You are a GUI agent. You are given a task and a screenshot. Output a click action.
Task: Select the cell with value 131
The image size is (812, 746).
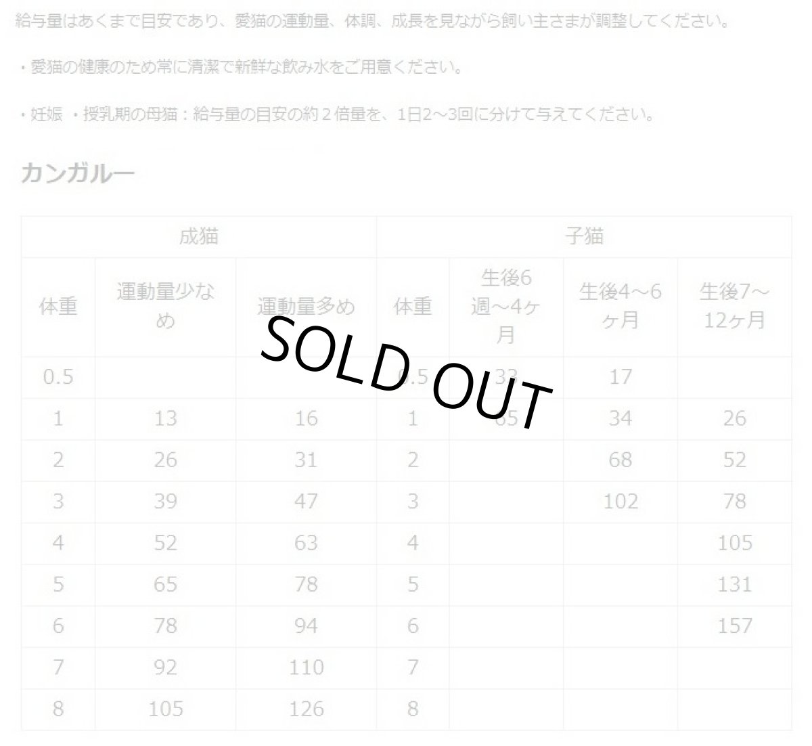coord(735,584)
